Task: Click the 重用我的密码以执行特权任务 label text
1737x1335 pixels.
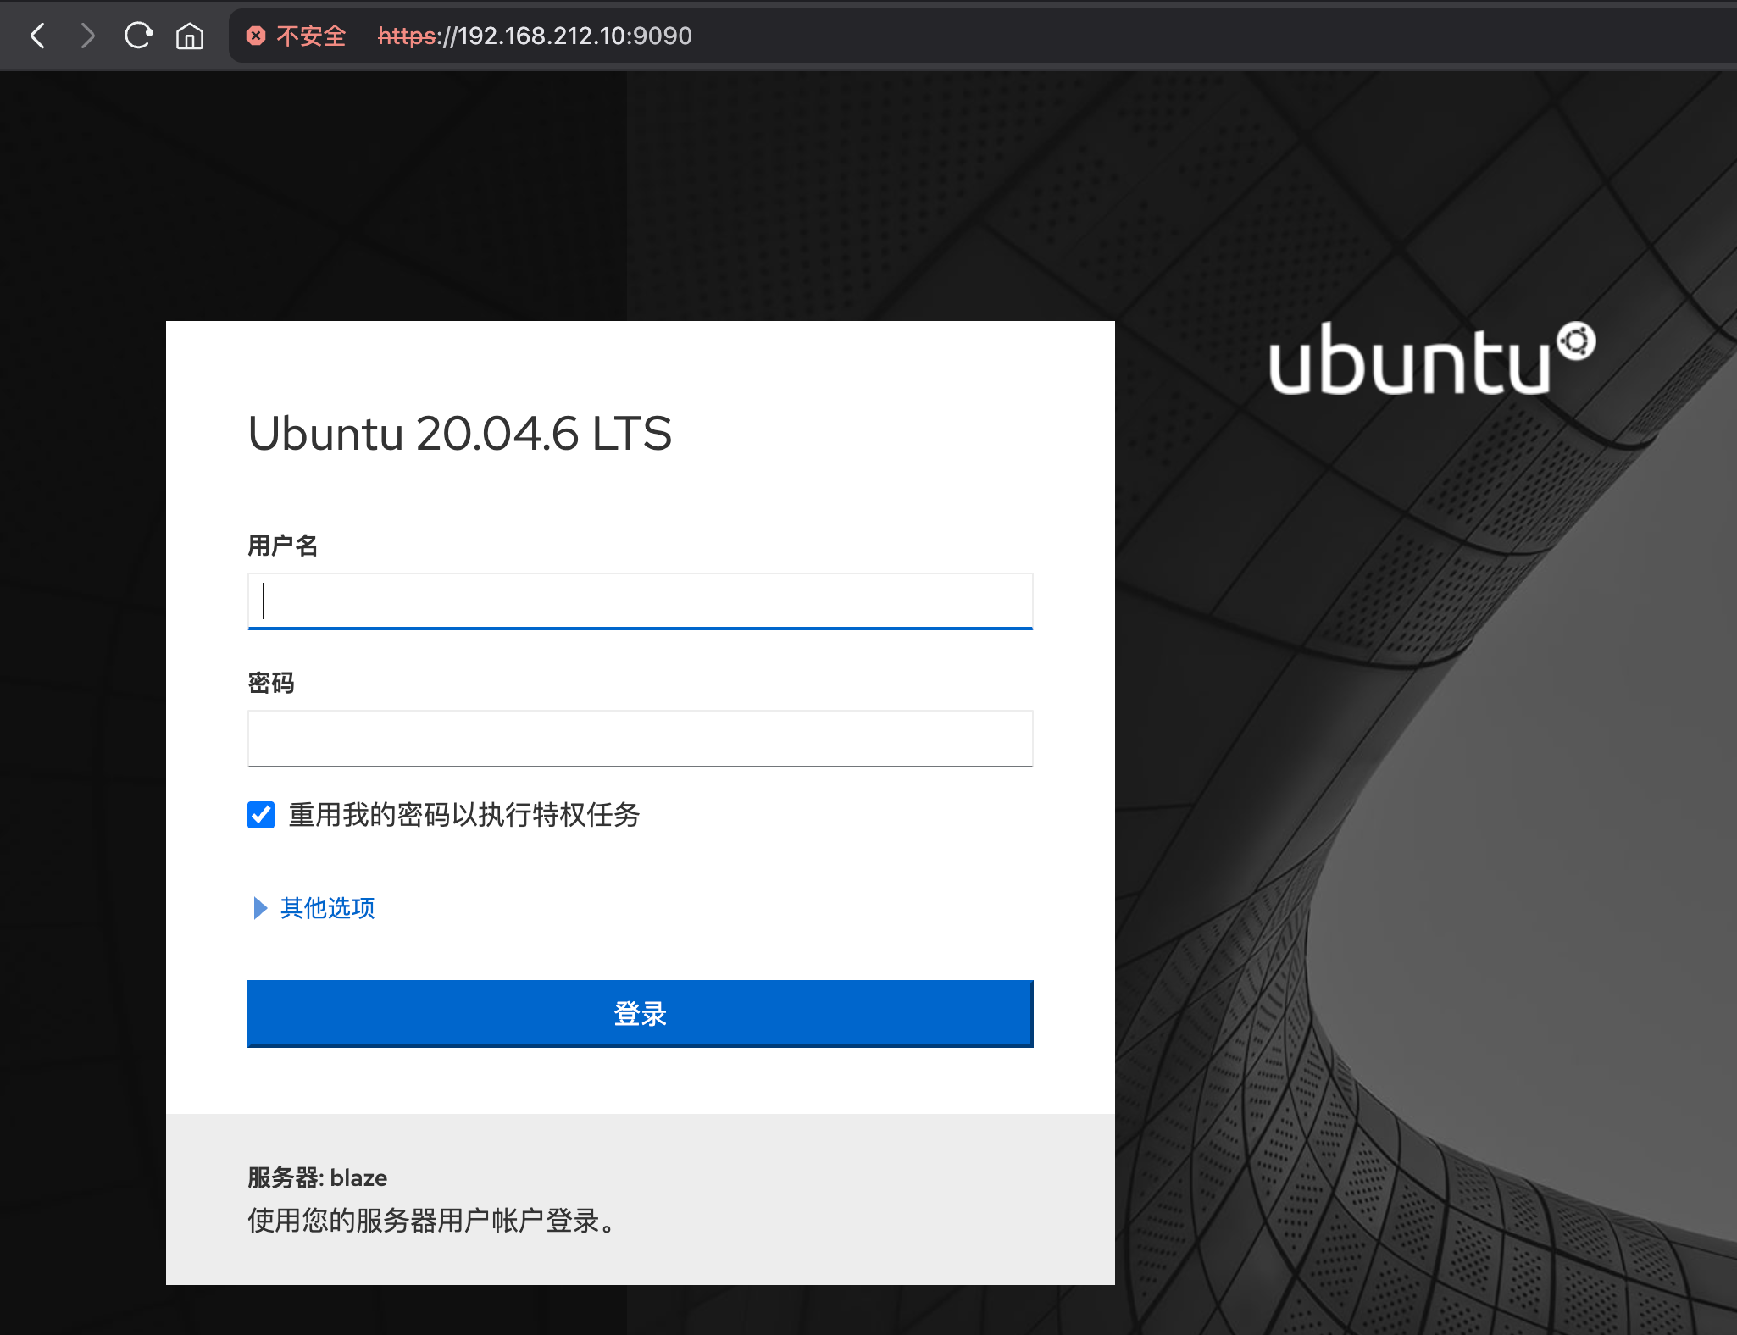Action: tap(463, 815)
